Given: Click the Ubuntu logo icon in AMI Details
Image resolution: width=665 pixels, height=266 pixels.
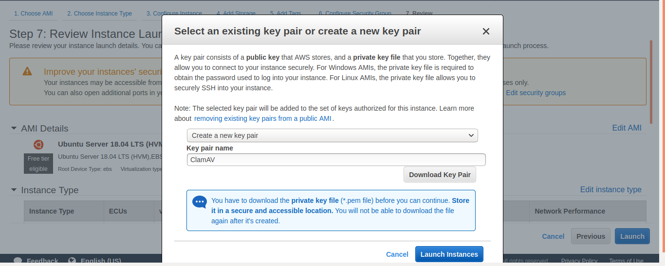Looking at the screenshot, I should click(38, 144).
